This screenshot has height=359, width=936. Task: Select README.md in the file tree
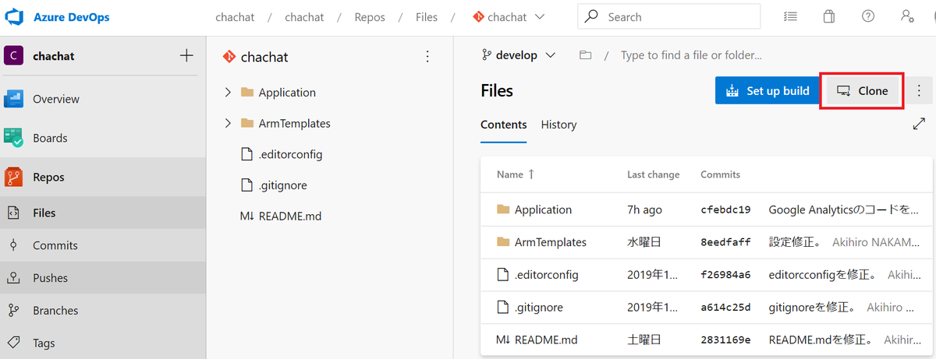(290, 216)
